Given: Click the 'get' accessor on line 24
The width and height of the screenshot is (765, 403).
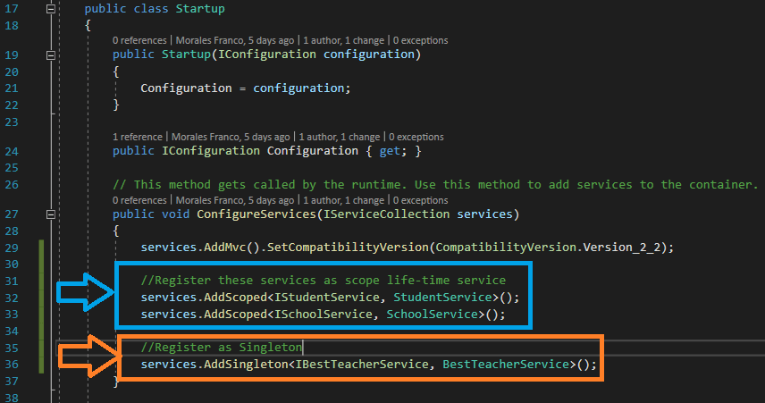Looking at the screenshot, I should [x=390, y=151].
